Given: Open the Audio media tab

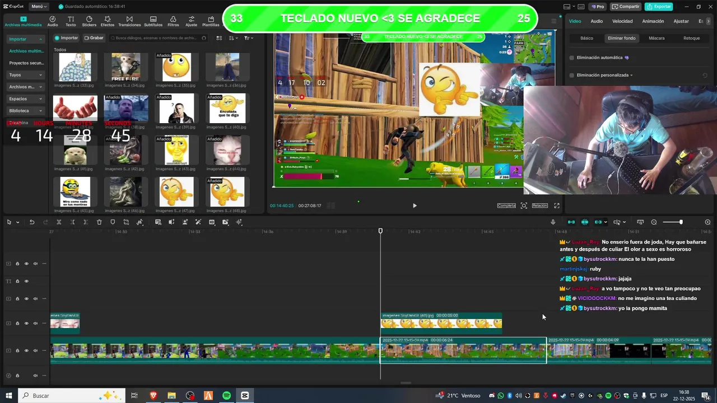Looking at the screenshot, I should [53, 21].
